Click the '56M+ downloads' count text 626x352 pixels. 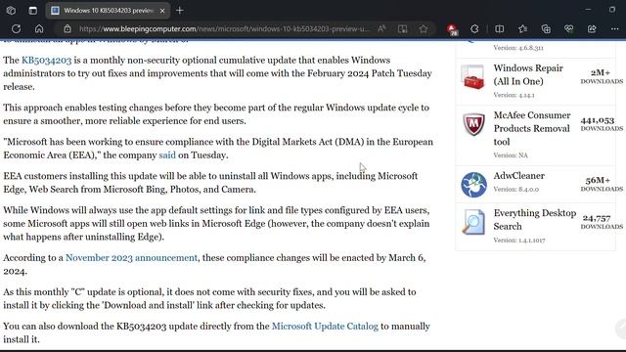[x=602, y=184]
